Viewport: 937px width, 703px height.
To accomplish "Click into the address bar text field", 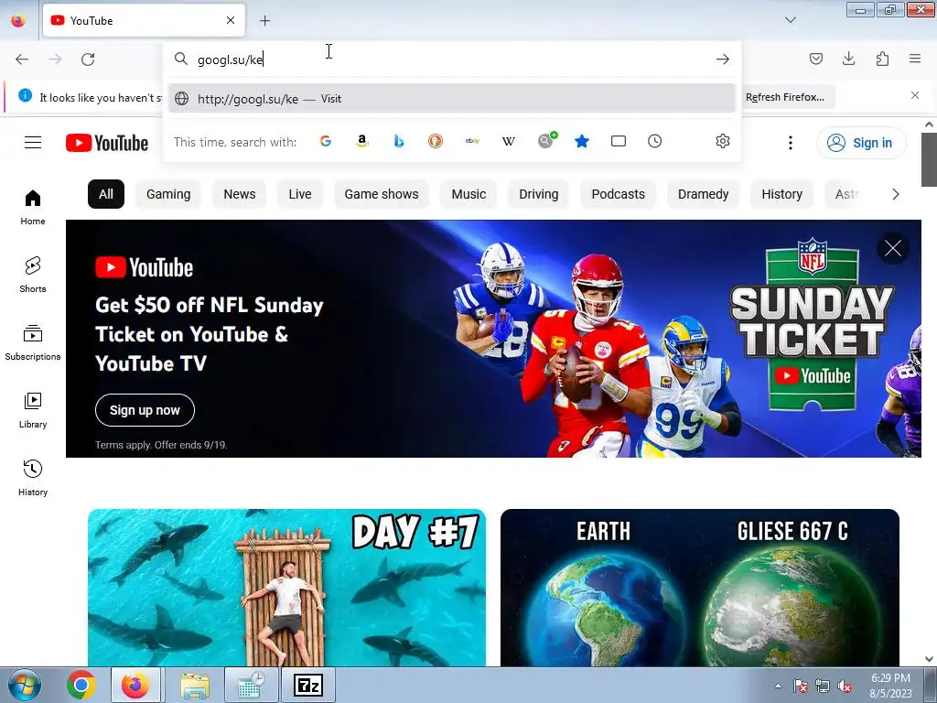I will click(x=452, y=59).
